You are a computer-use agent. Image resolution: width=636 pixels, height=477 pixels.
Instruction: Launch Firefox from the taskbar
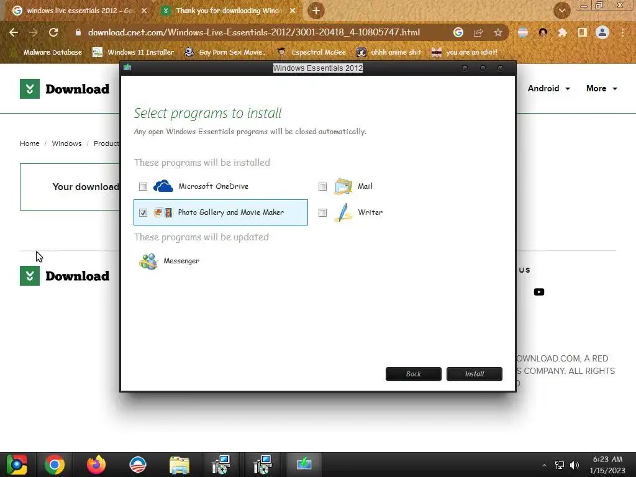pos(96,465)
